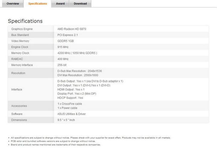Click the Memory Interface label
The width and height of the screenshot is (217, 151).
[22, 65]
